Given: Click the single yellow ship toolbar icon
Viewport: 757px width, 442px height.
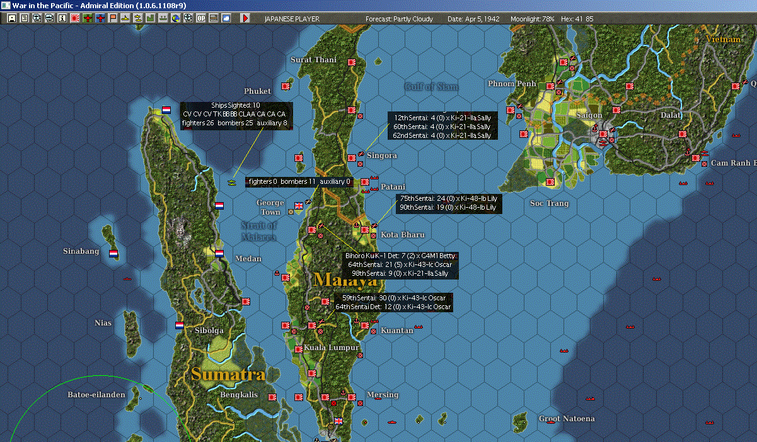Looking at the screenshot, I should [125, 18].
